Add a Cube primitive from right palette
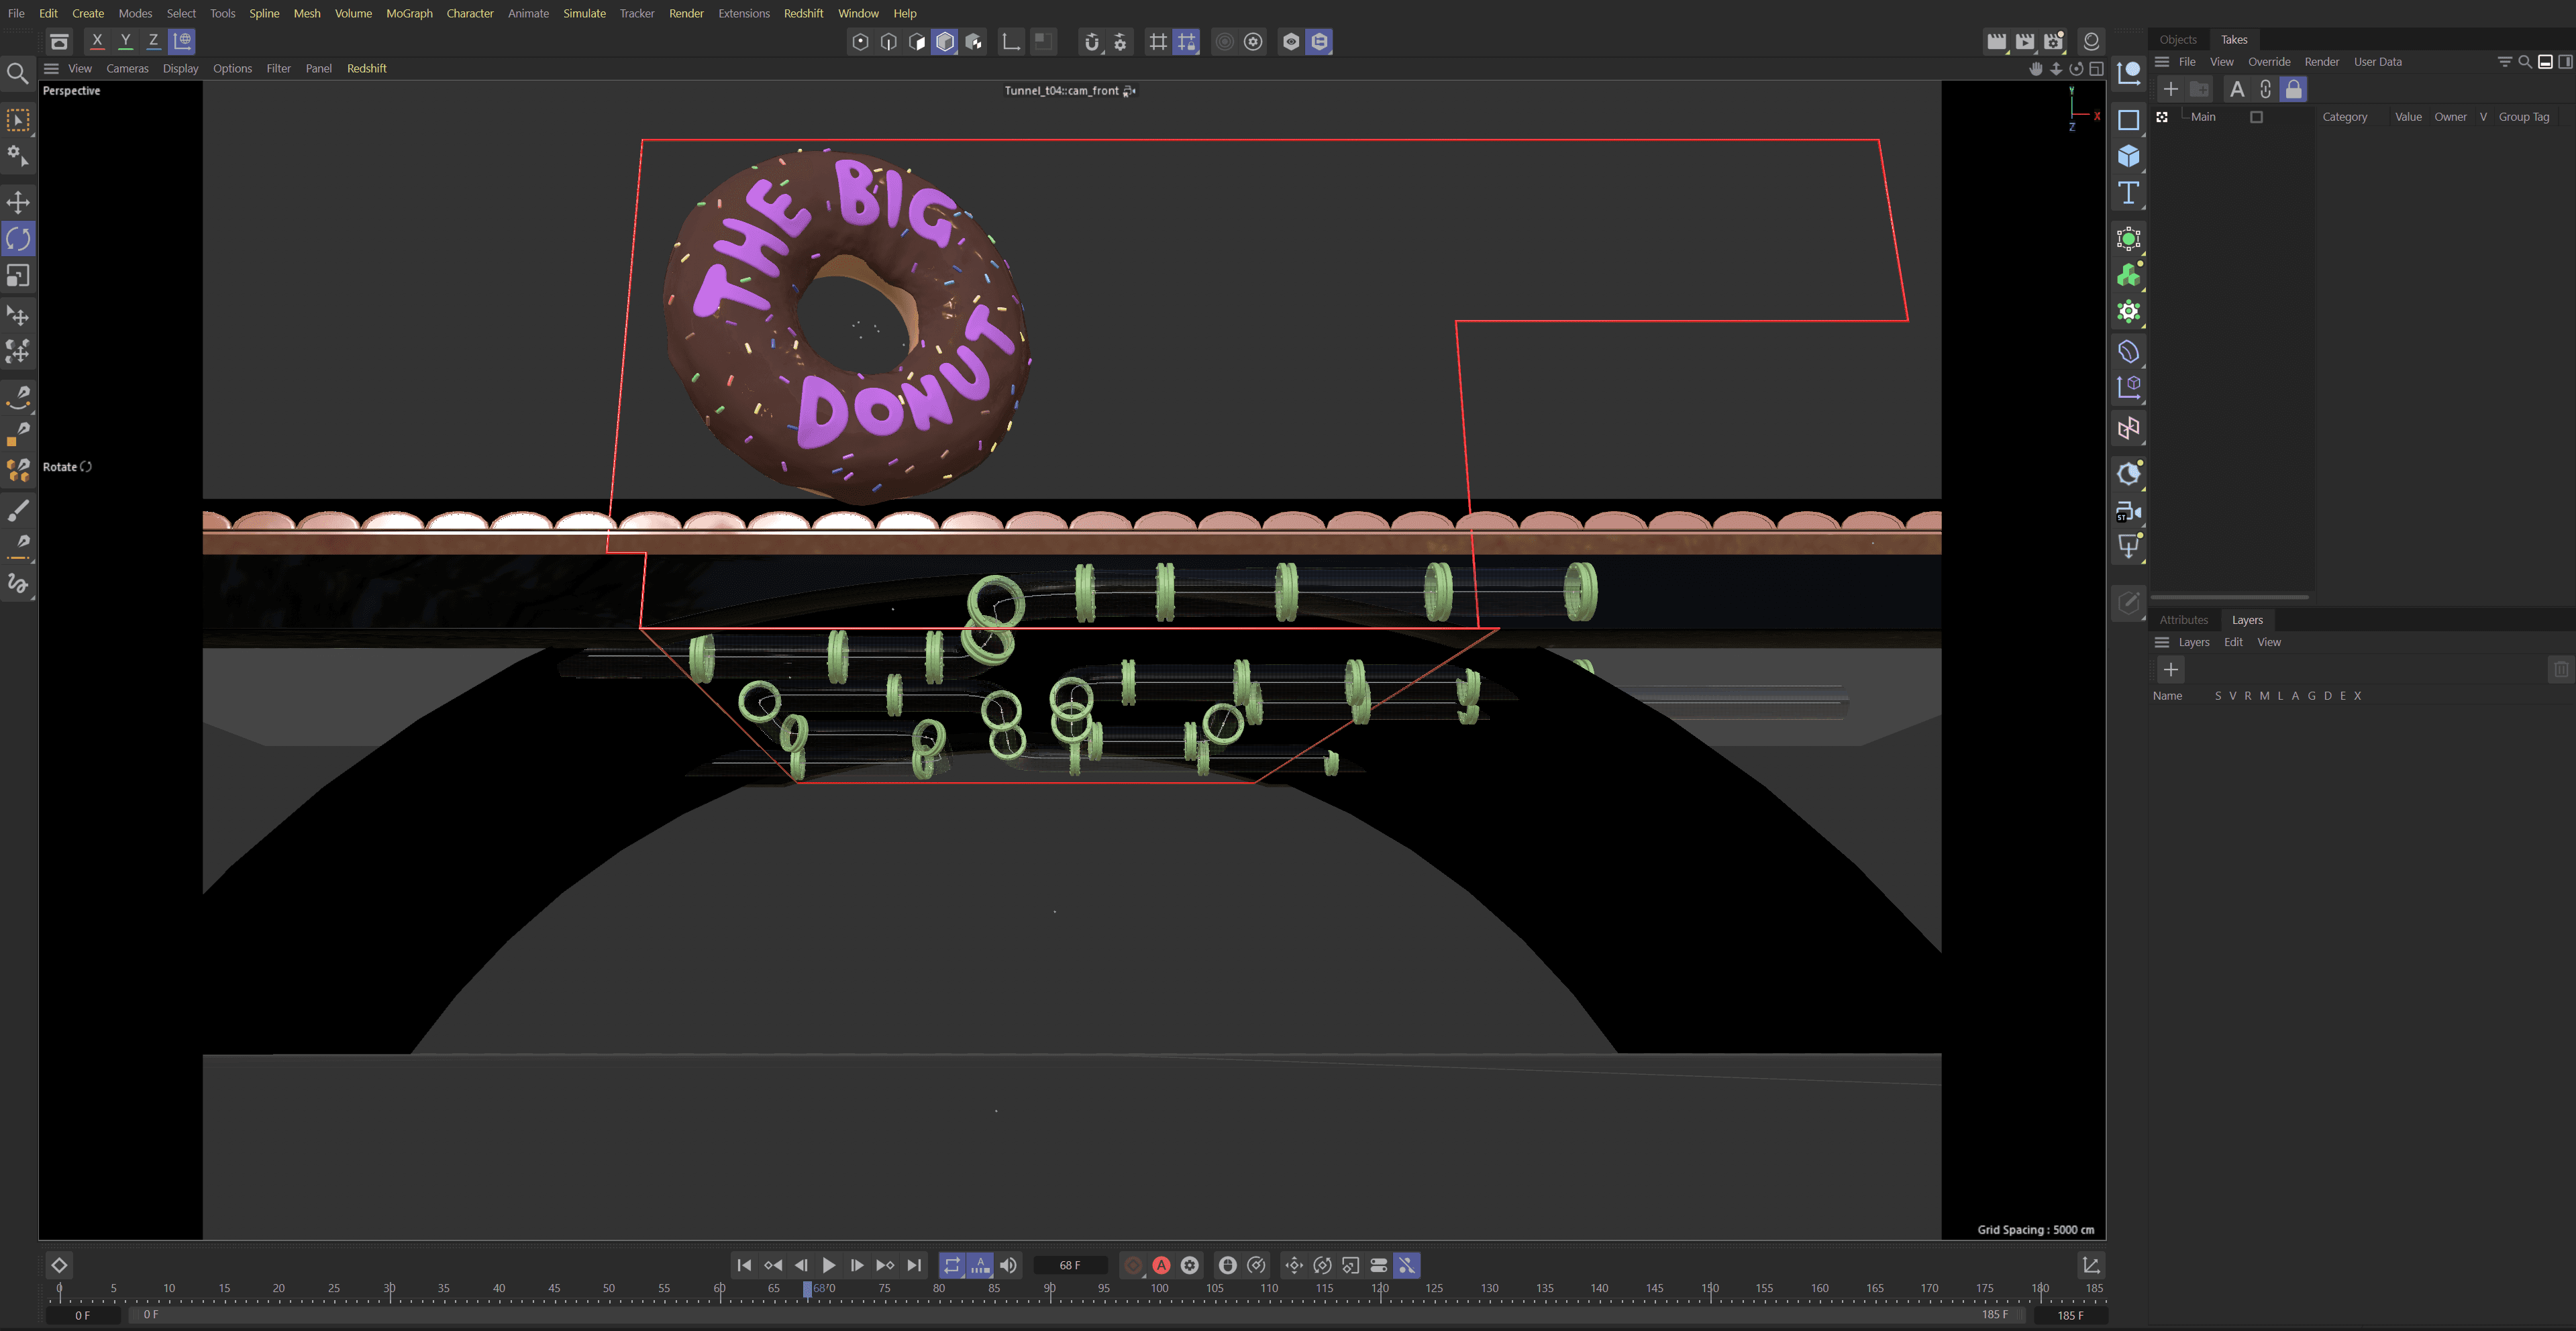This screenshot has height=1331, width=2576. (2128, 156)
